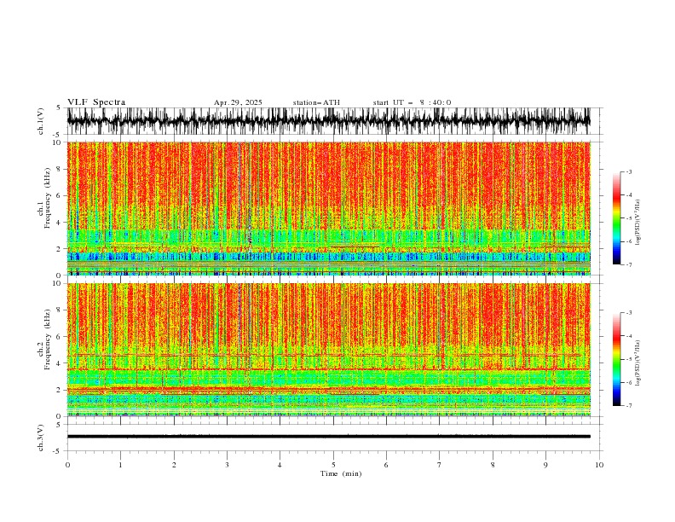The width and height of the screenshot is (675, 522).
Task: Click the log(PSD) label beside ch.2 colorbar
Action: [x=637, y=362]
